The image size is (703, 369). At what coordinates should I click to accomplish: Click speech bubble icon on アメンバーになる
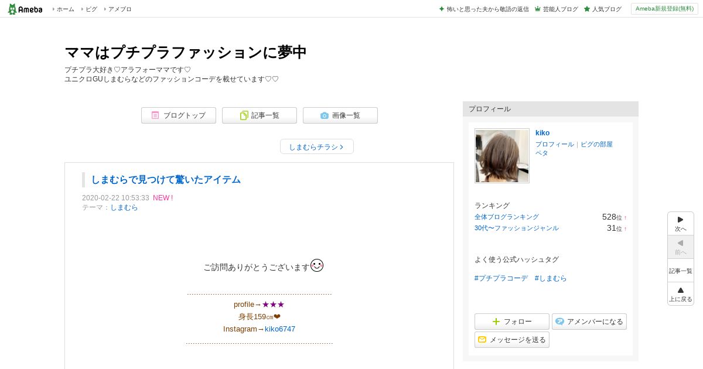(559, 322)
